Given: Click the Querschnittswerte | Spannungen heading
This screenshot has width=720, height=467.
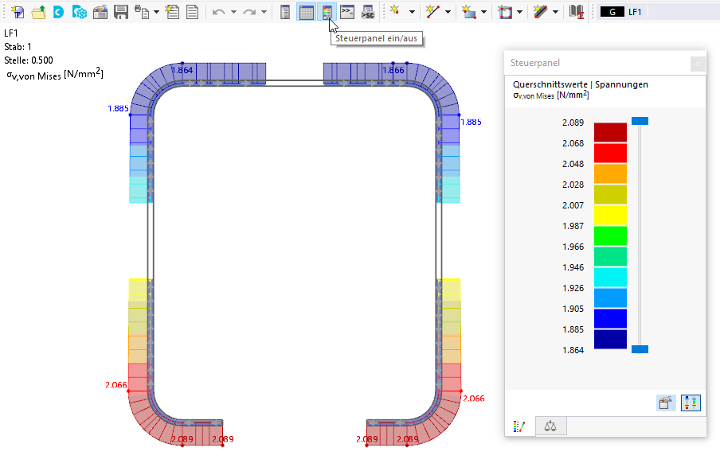Looking at the screenshot, I should [581, 84].
